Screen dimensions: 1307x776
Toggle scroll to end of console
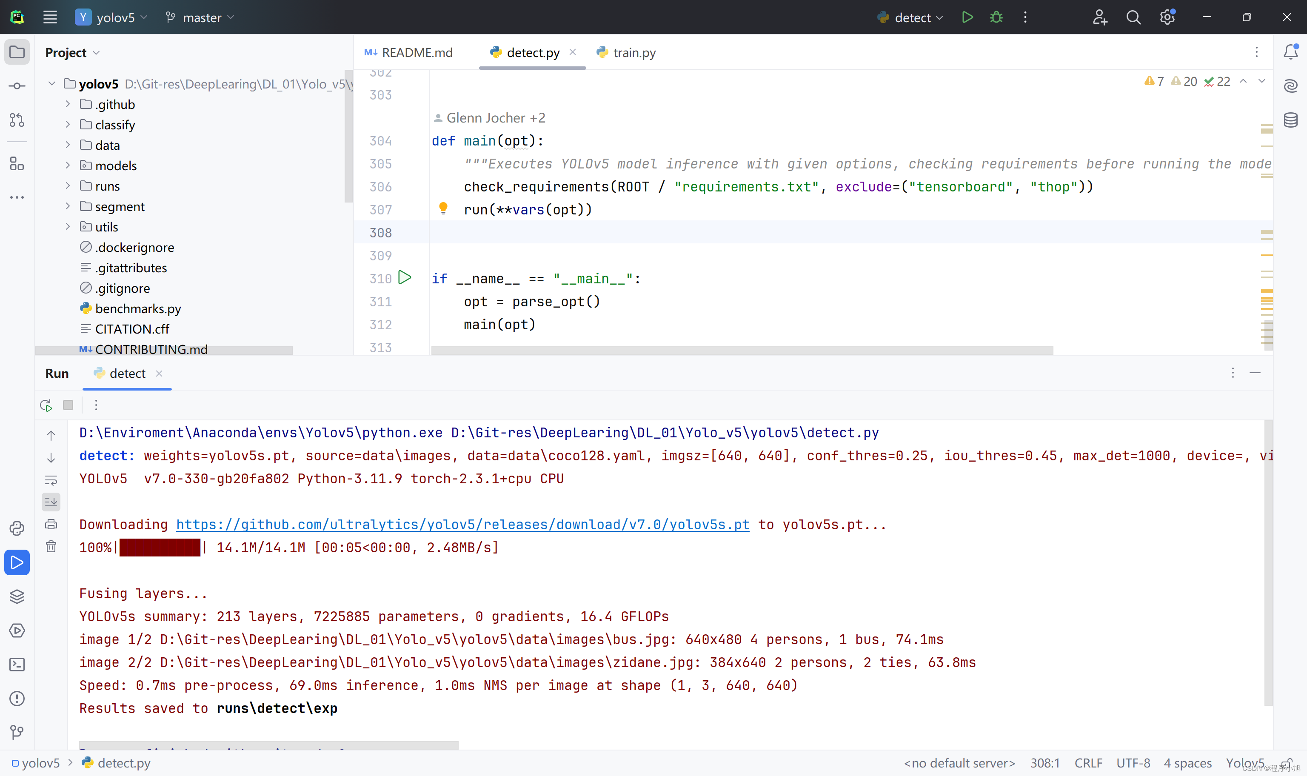pyautogui.click(x=51, y=502)
